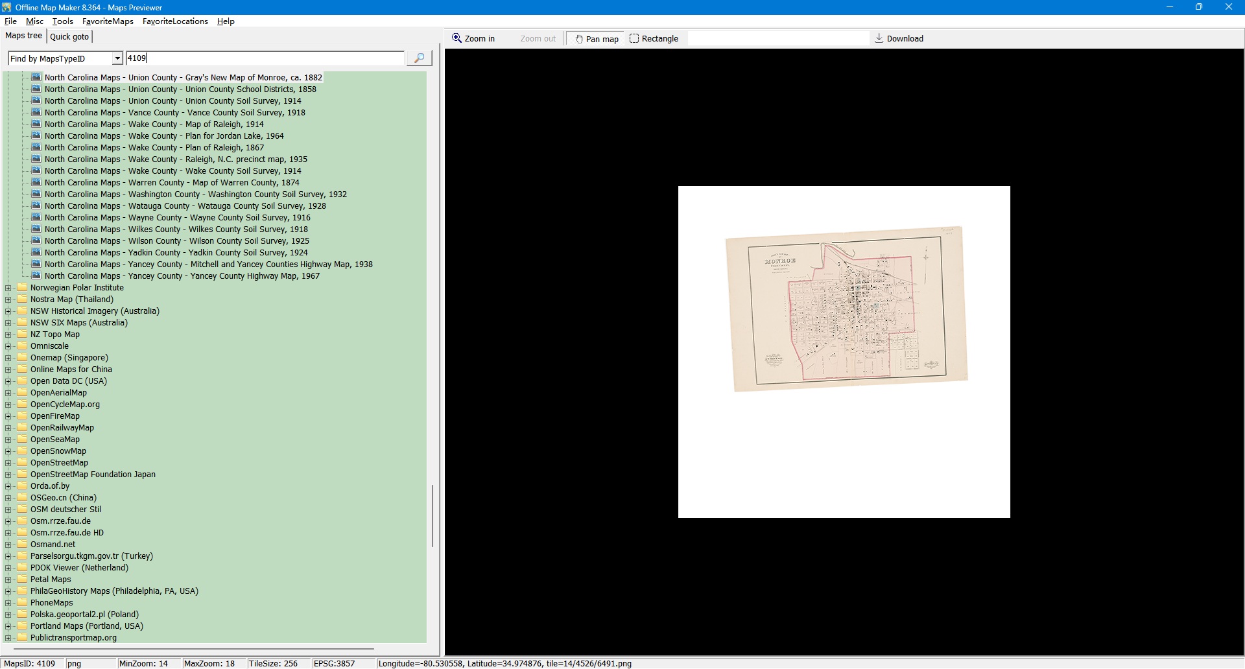The width and height of the screenshot is (1245, 669).
Task: Click the search text field containing 4109
Action: 265,58
